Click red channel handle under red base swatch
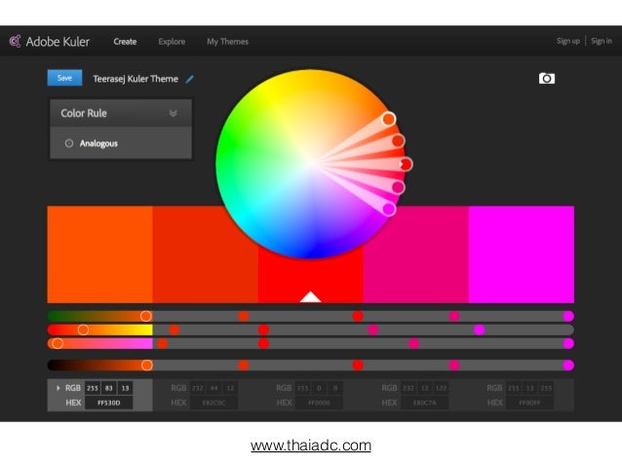 coord(358,316)
